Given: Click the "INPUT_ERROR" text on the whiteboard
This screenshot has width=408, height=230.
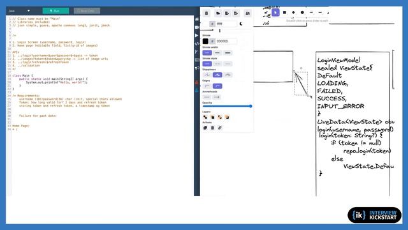Looking at the screenshot, I should tap(340, 106).
